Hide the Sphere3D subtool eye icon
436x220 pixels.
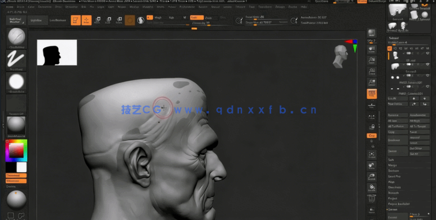(427, 75)
